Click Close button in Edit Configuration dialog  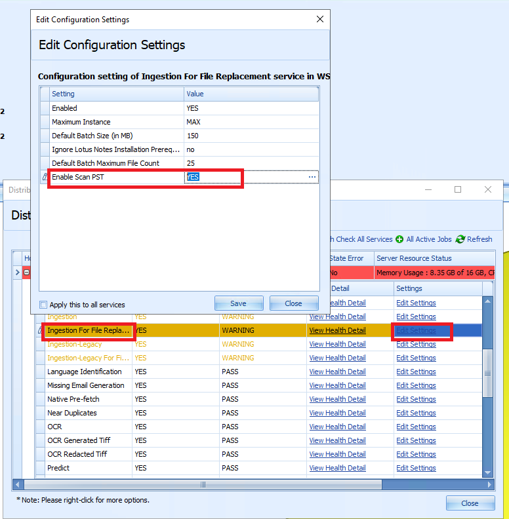[x=294, y=303]
